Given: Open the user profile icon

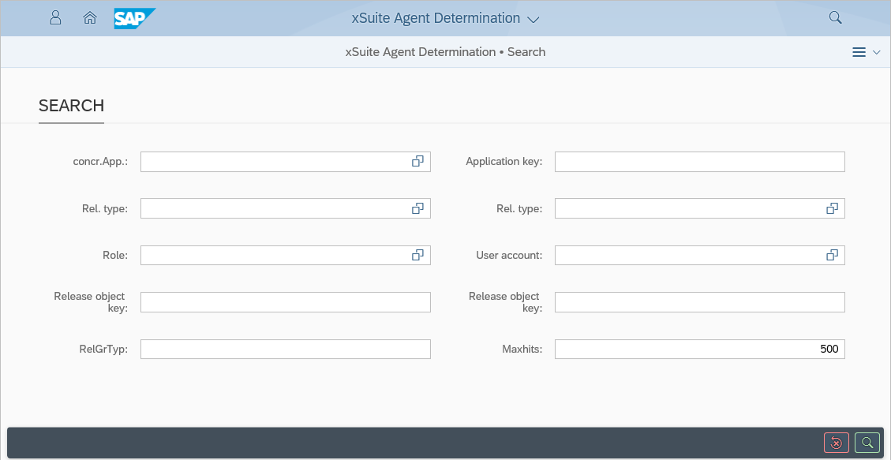Looking at the screenshot, I should pyautogui.click(x=55, y=17).
